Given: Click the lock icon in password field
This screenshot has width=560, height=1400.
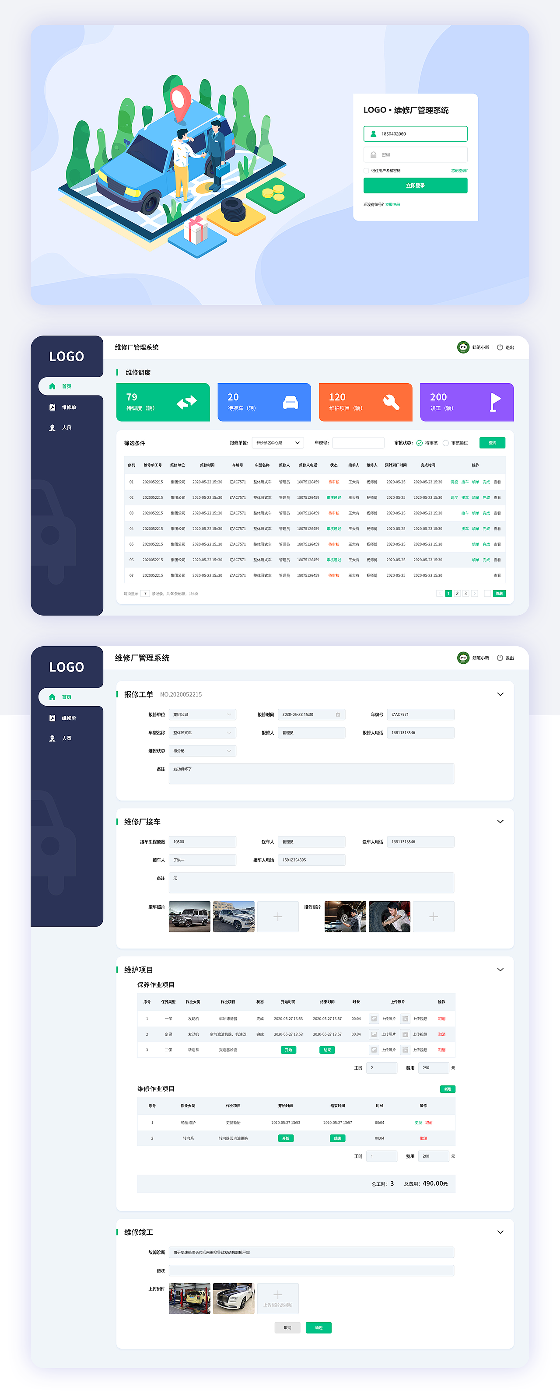Looking at the screenshot, I should tap(373, 154).
